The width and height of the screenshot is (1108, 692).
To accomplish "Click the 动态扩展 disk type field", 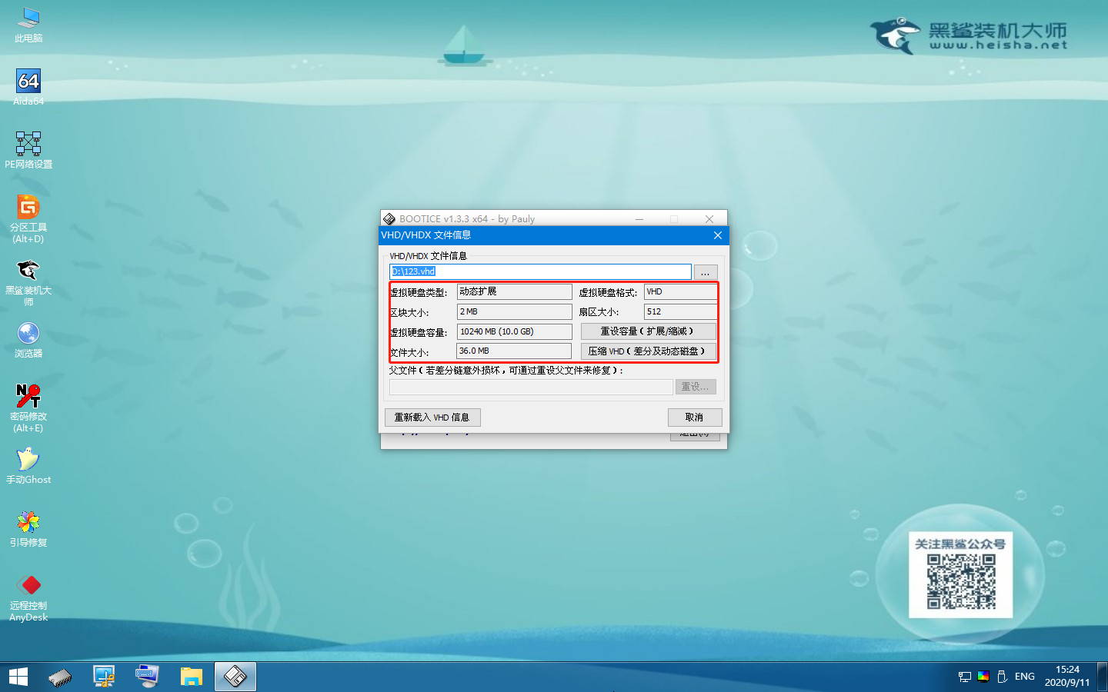I will pyautogui.click(x=514, y=292).
